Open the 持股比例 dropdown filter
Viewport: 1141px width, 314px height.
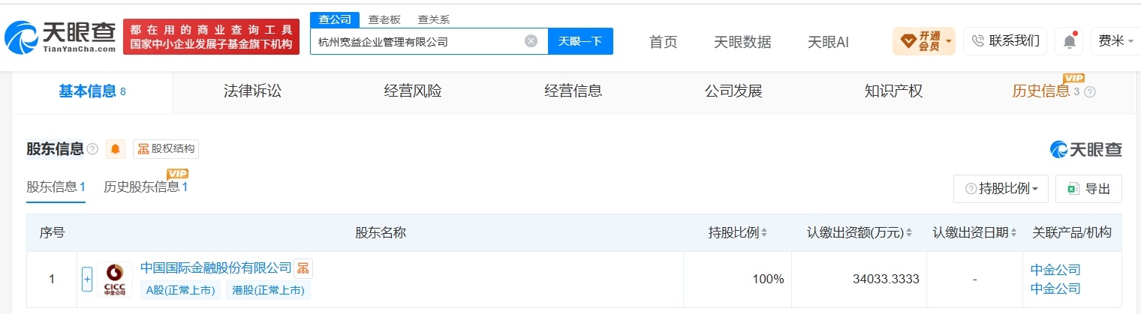pos(1001,189)
